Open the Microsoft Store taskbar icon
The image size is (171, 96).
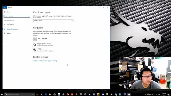click(x=55, y=94)
